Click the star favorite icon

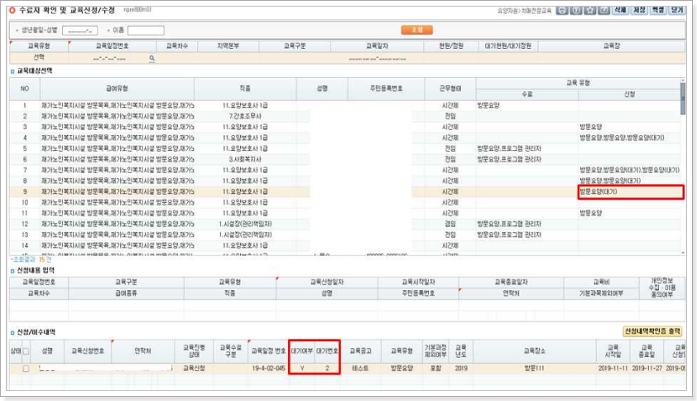[590, 10]
